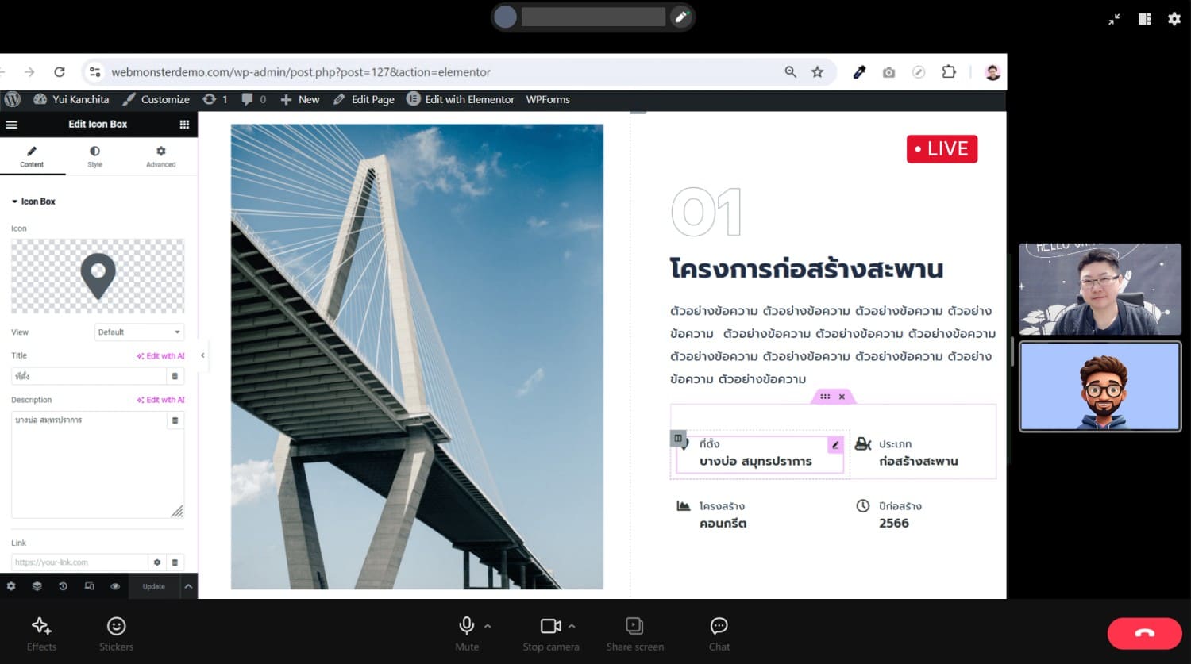Open the browser extensions puzzle icon
Image resolution: width=1191 pixels, height=664 pixels.
(x=949, y=72)
